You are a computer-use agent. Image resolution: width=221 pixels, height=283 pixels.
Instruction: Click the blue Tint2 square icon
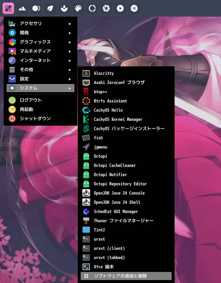pos(86,230)
